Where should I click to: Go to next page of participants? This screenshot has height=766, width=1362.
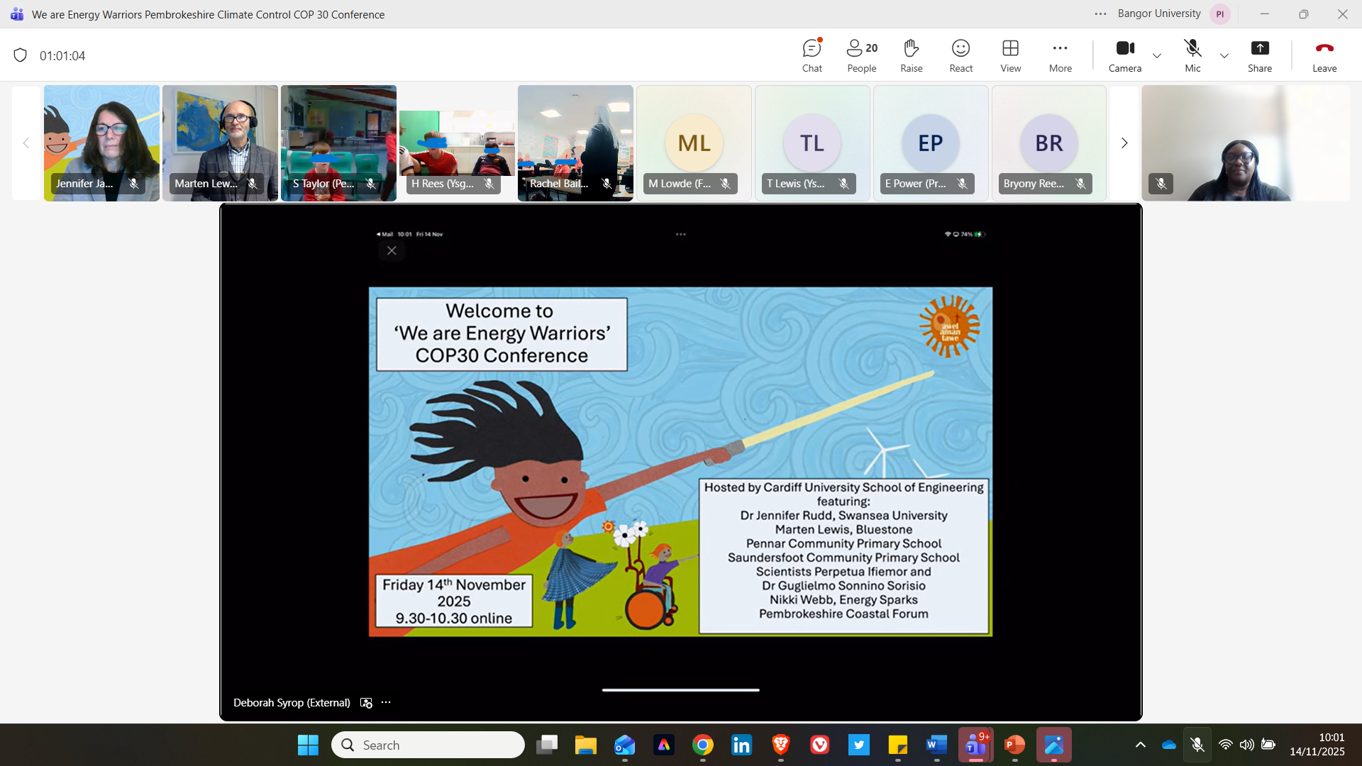[x=1124, y=143]
